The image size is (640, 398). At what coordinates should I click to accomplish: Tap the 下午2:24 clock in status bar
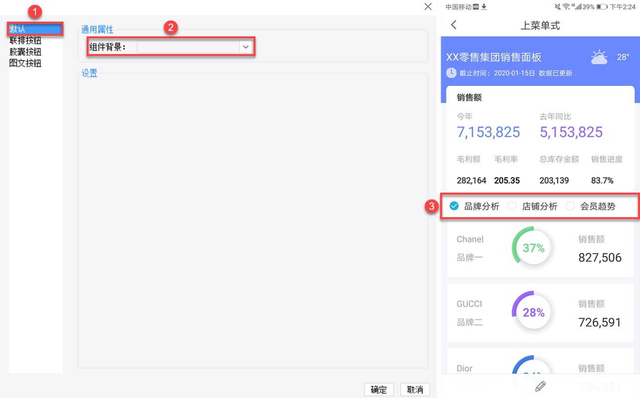[x=623, y=7]
